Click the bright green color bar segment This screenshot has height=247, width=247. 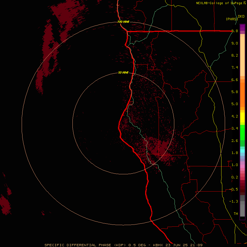coord(242,133)
